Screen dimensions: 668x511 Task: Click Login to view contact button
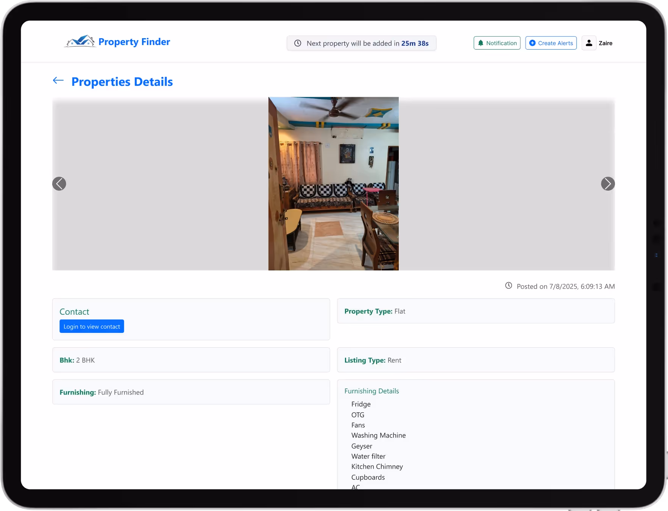pyautogui.click(x=92, y=326)
